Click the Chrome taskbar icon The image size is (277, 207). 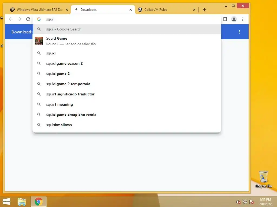39,202
